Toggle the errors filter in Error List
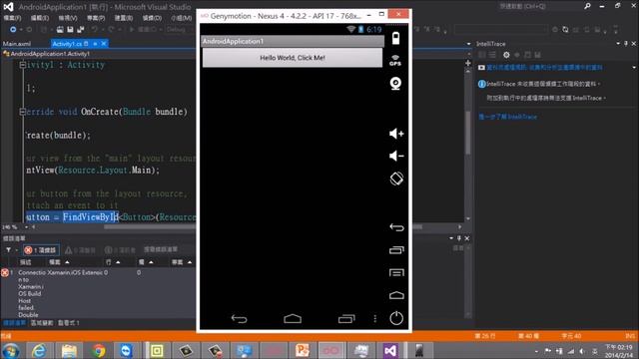Viewport: 639px width, 359px height. tap(41, 250)
